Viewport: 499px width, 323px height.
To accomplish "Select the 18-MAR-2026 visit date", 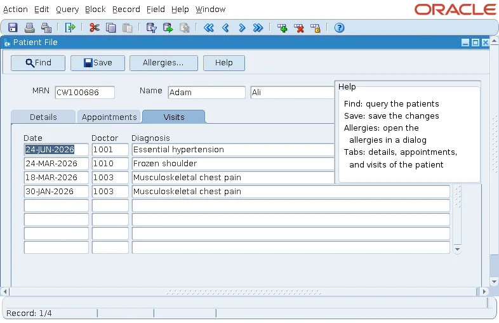I will tap(57, 178).
